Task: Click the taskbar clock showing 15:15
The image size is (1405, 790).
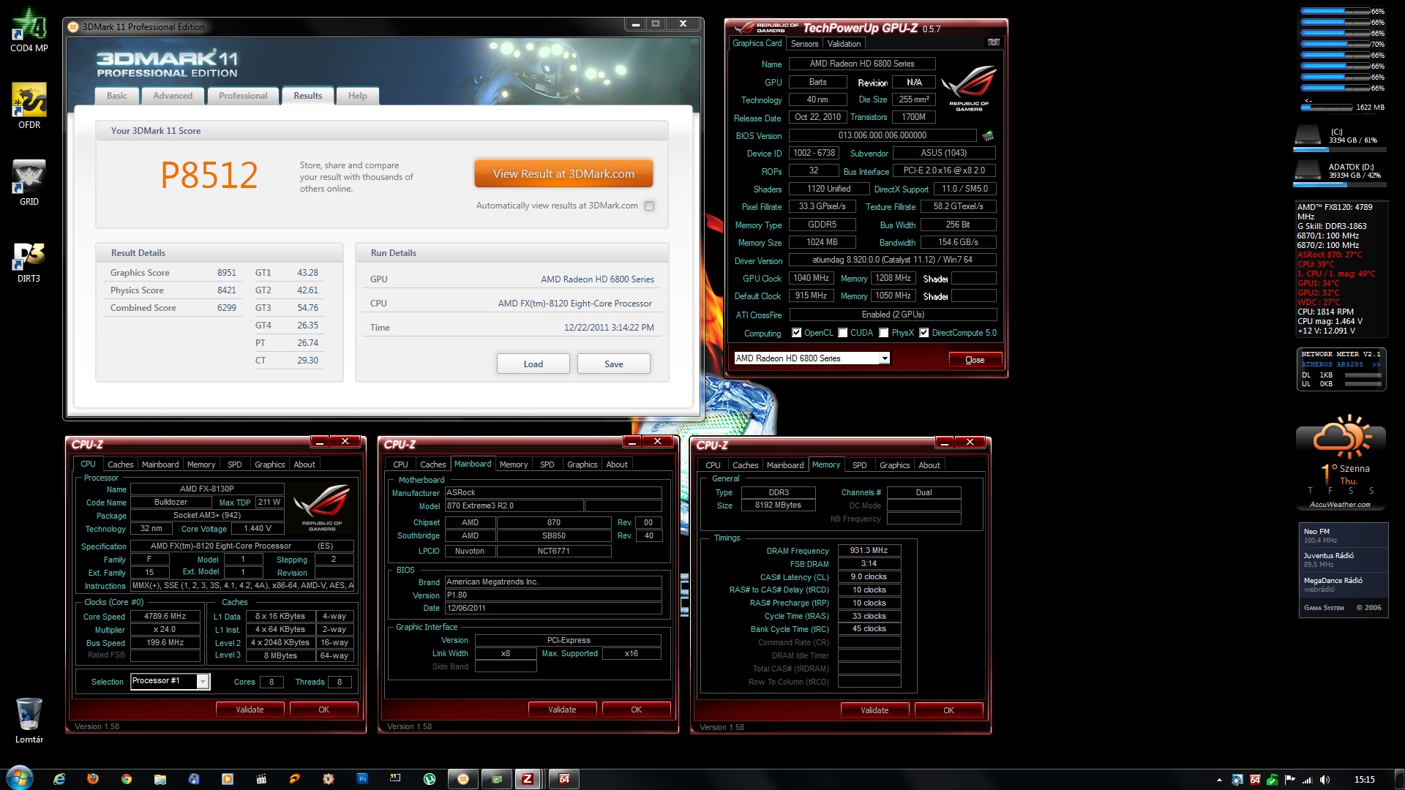Action: 1364,780
